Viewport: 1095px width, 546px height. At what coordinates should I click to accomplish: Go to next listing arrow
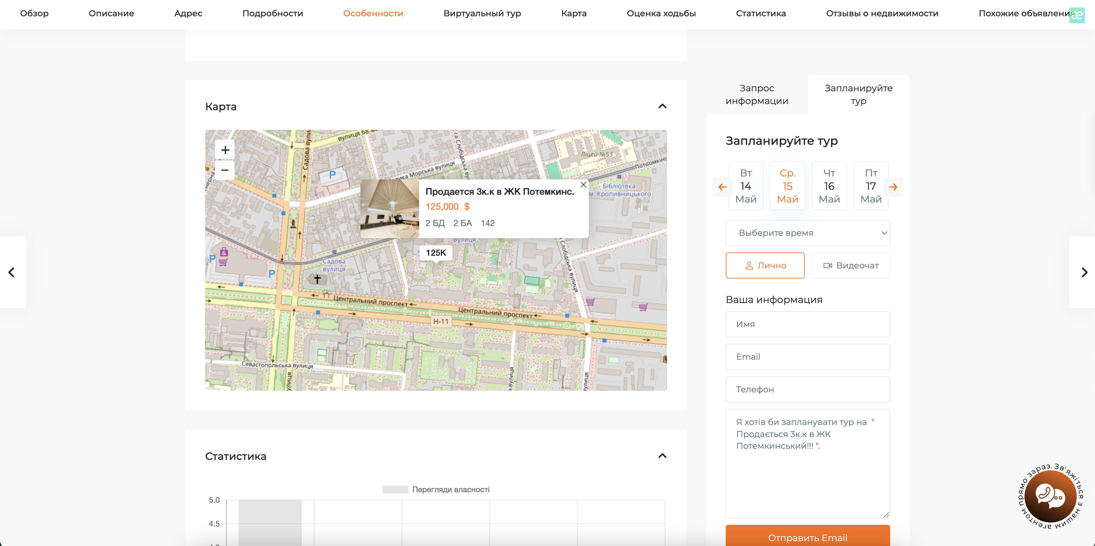1084,272
